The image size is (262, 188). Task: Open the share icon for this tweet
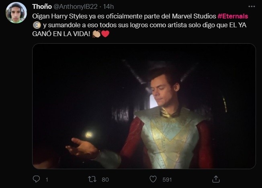tap(216, 179)
